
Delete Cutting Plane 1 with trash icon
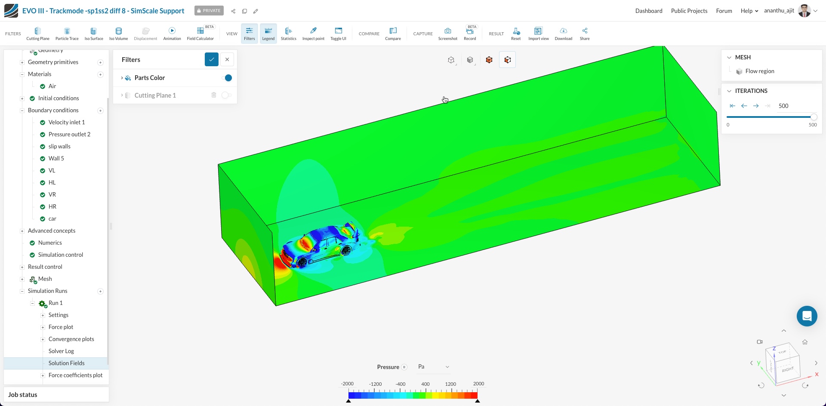coord(214,95)
